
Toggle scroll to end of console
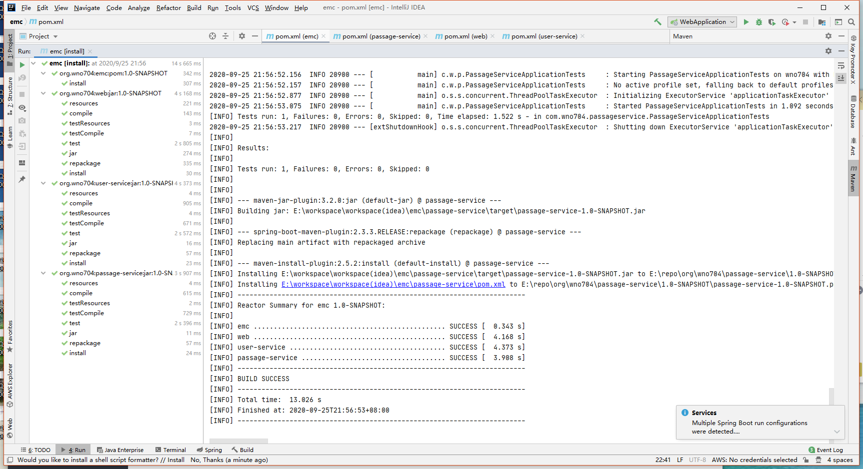coord(841,78)
